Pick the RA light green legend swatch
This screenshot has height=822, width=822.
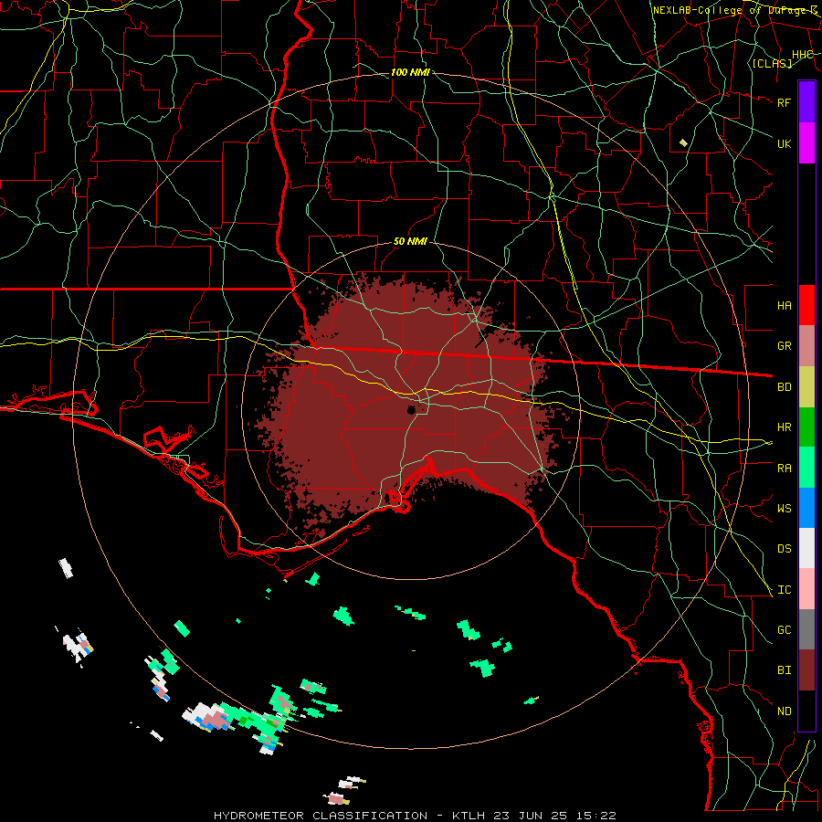pos(806,468)
